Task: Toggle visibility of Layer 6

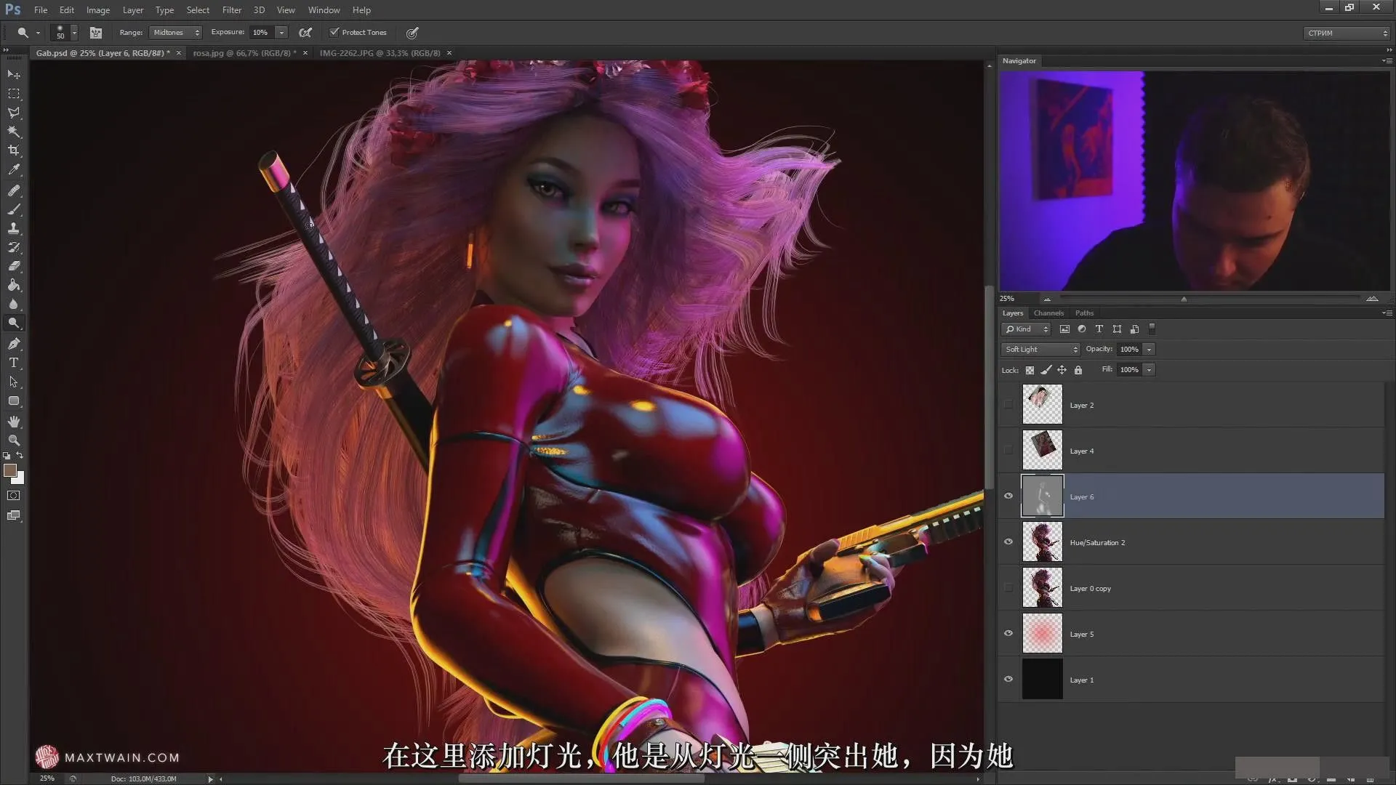Action: click(x=1008, y=496)
